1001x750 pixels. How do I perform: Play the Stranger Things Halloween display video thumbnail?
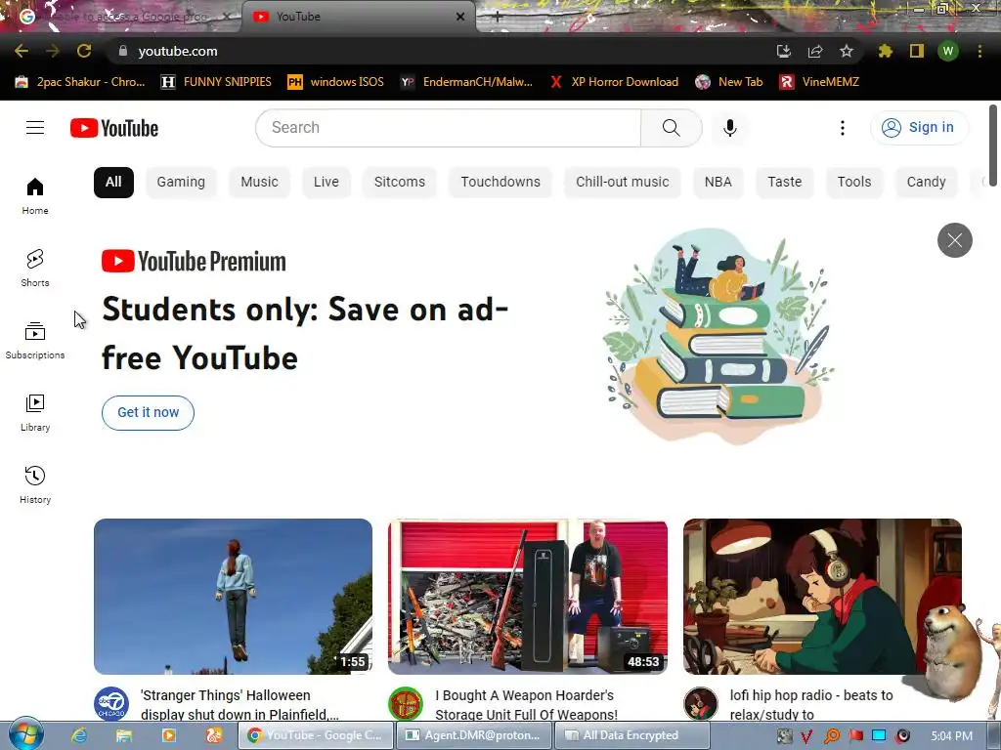(233, 597)
